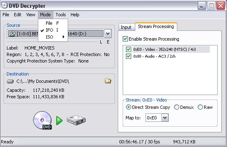Screen dimensions: 227x147
Task: Uncheck Enable Stream Processing
Action: click(125, 39)
